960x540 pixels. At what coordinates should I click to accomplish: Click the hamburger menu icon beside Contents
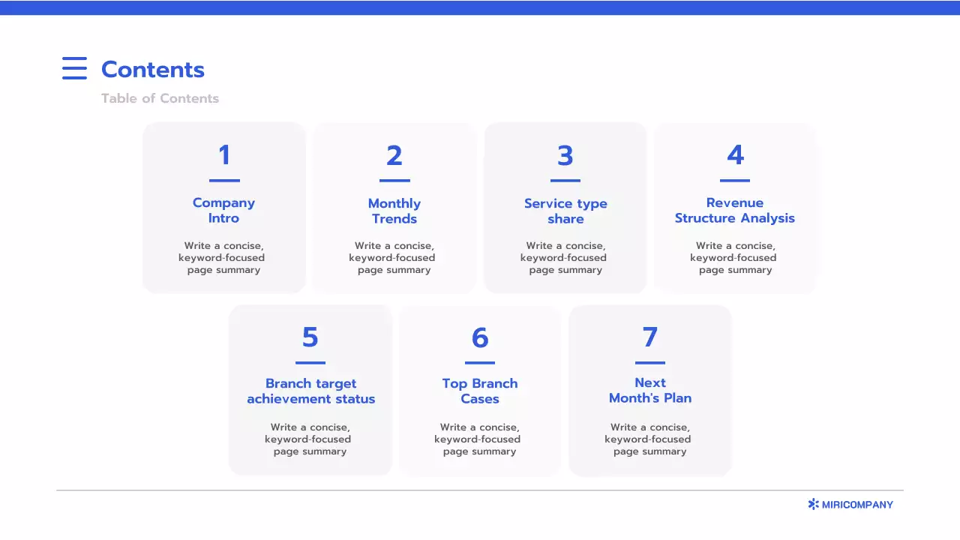[x=74, y=68]
